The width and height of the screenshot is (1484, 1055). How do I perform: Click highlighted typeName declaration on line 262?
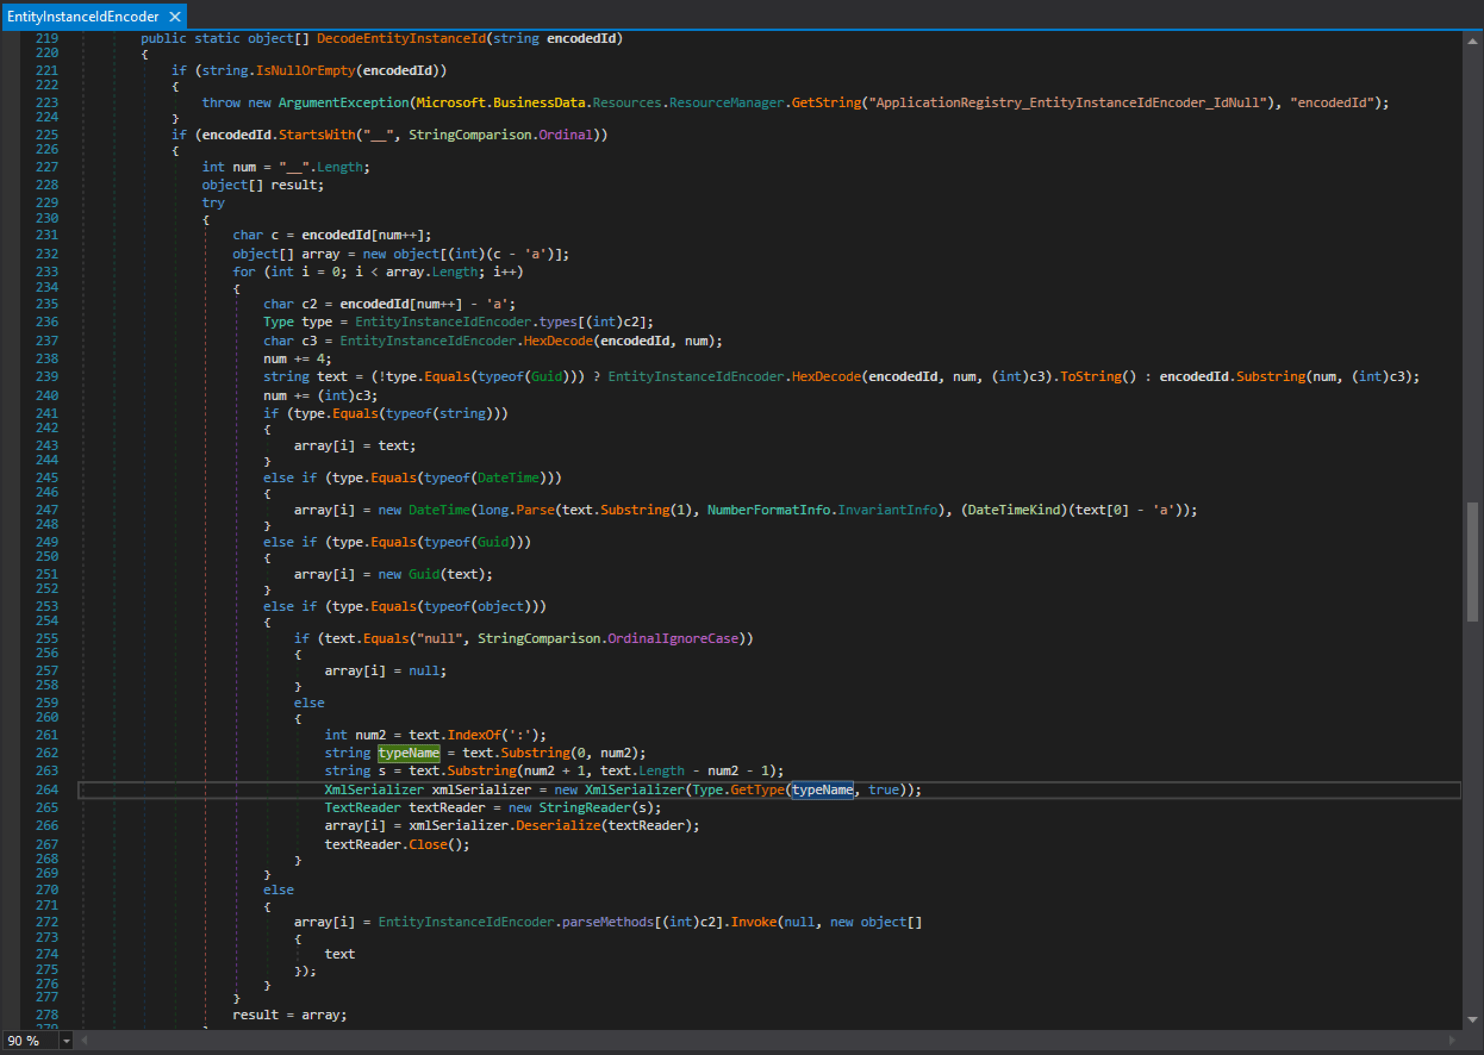pyautogui.click(x=409, y=753)
